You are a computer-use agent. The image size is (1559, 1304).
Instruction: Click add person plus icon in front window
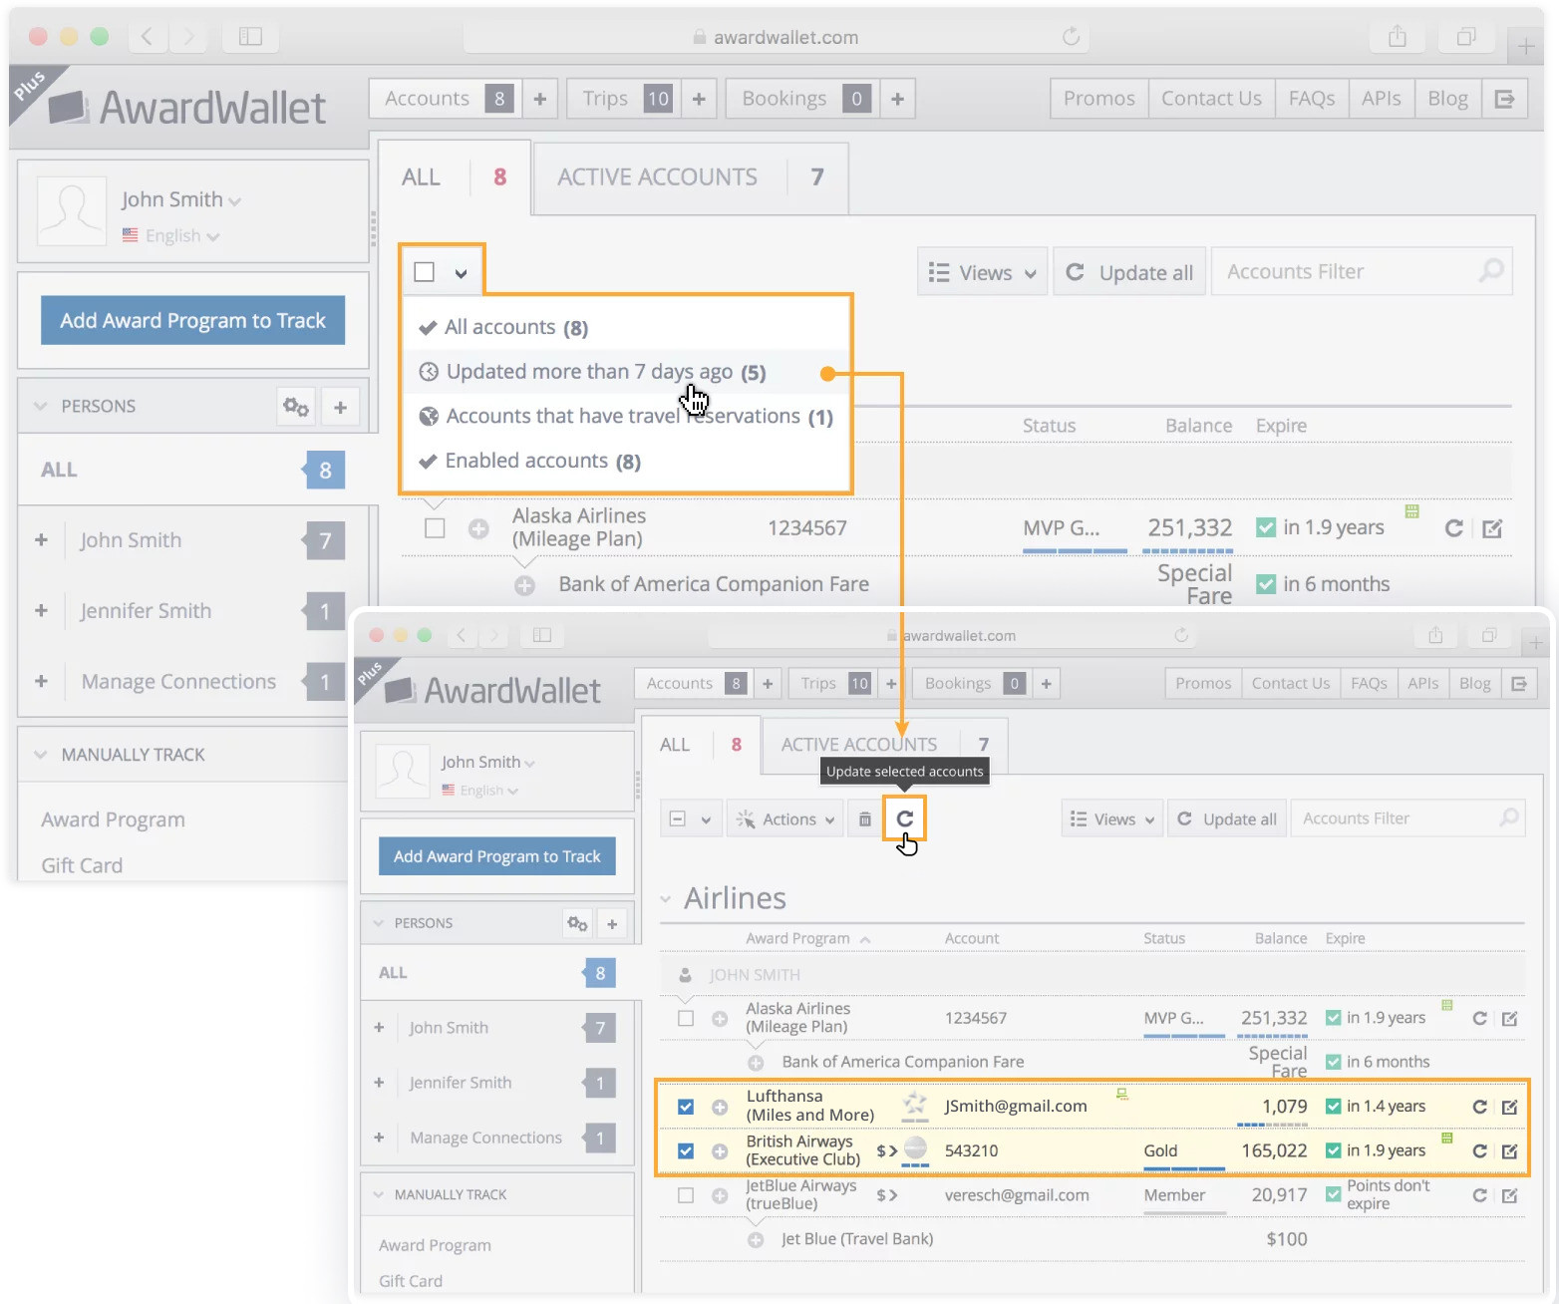[612, 923]
